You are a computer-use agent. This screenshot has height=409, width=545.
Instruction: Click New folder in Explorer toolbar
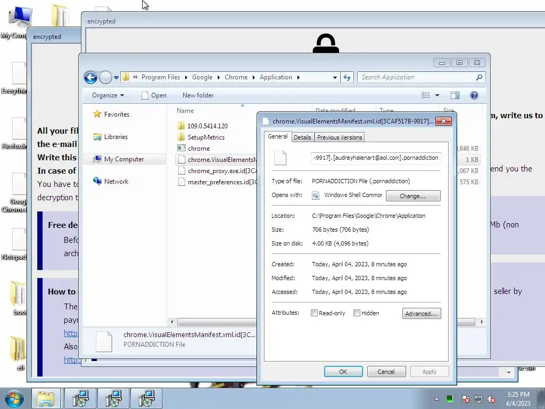[x=198, y=95]
